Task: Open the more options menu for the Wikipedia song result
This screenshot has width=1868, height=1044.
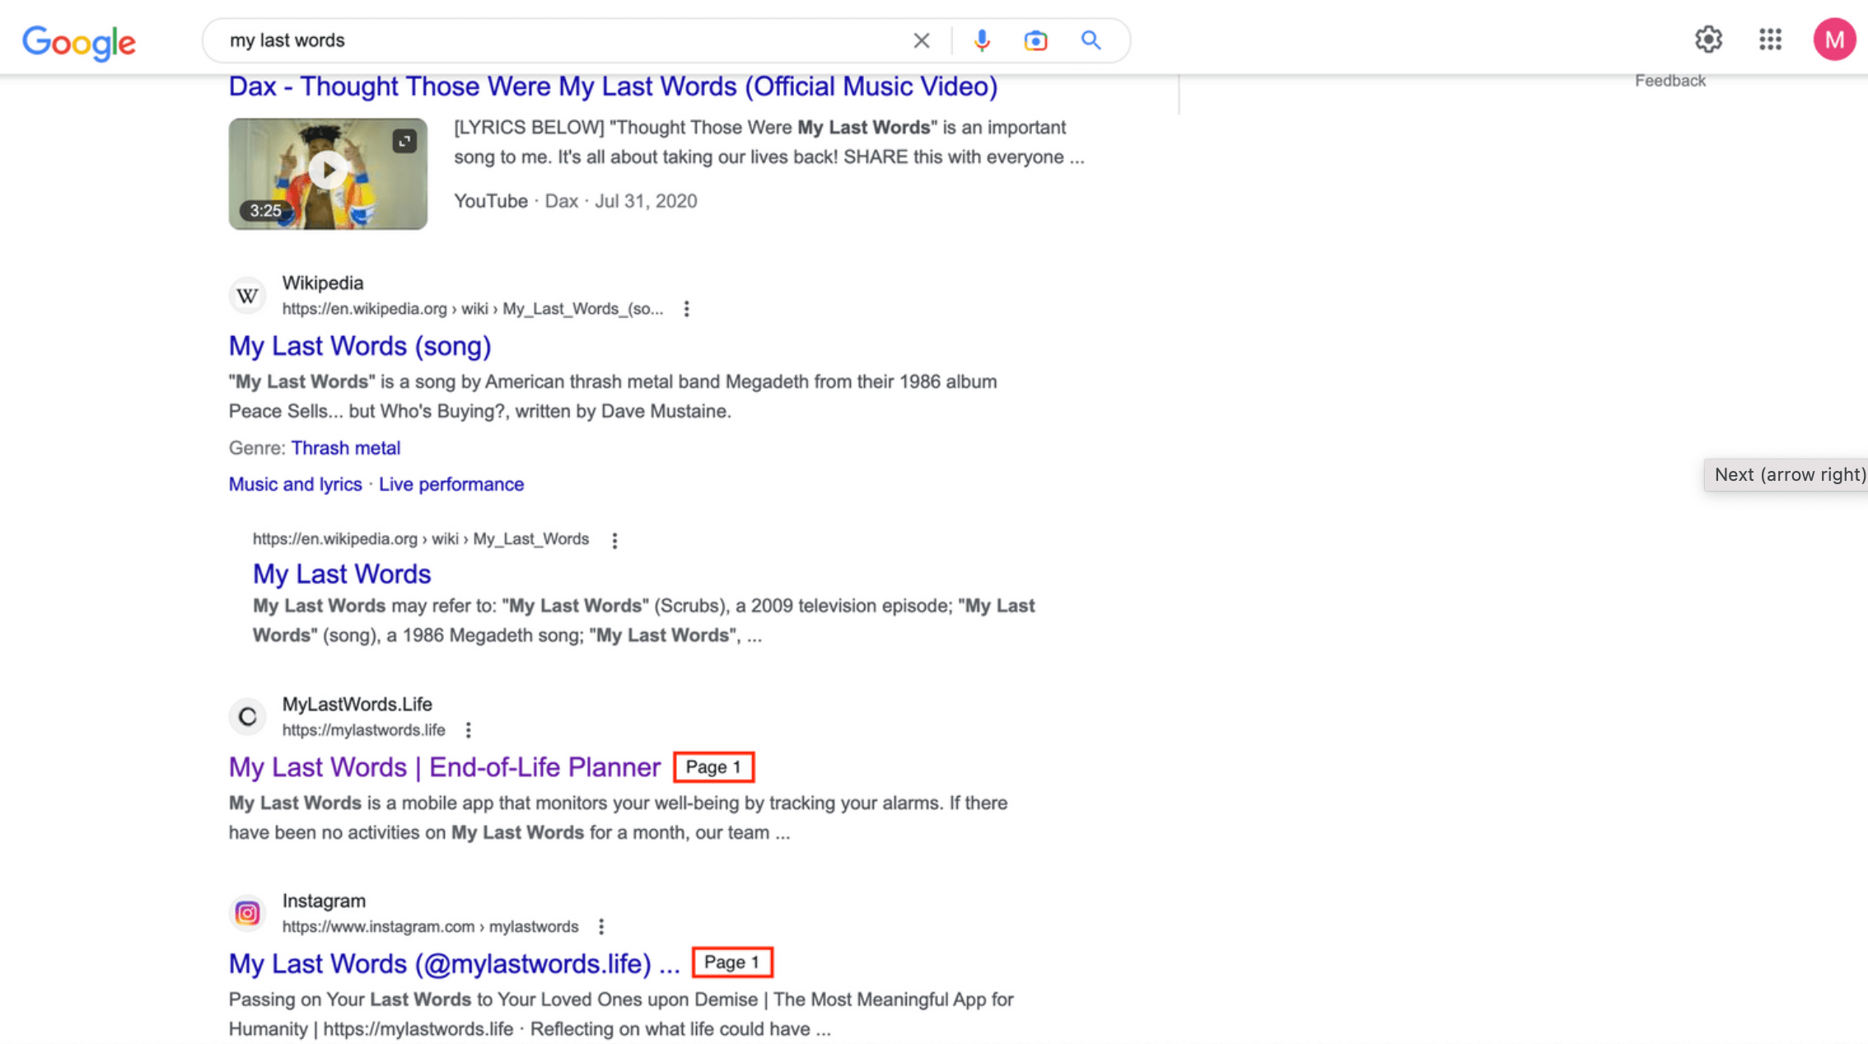Action: [x=686, y=309]
